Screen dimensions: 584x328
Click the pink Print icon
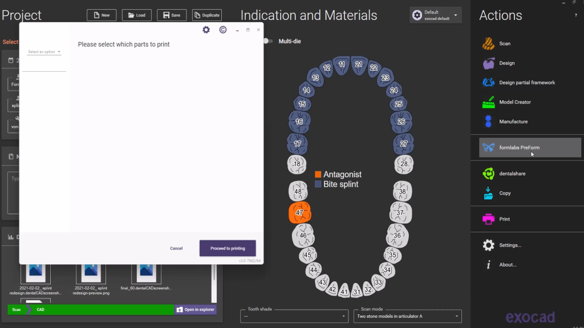coord(489,219)
